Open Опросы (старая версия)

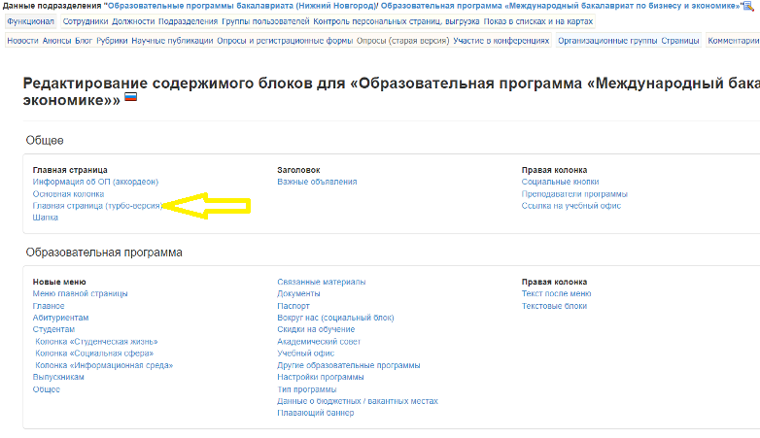coord(402,41)
